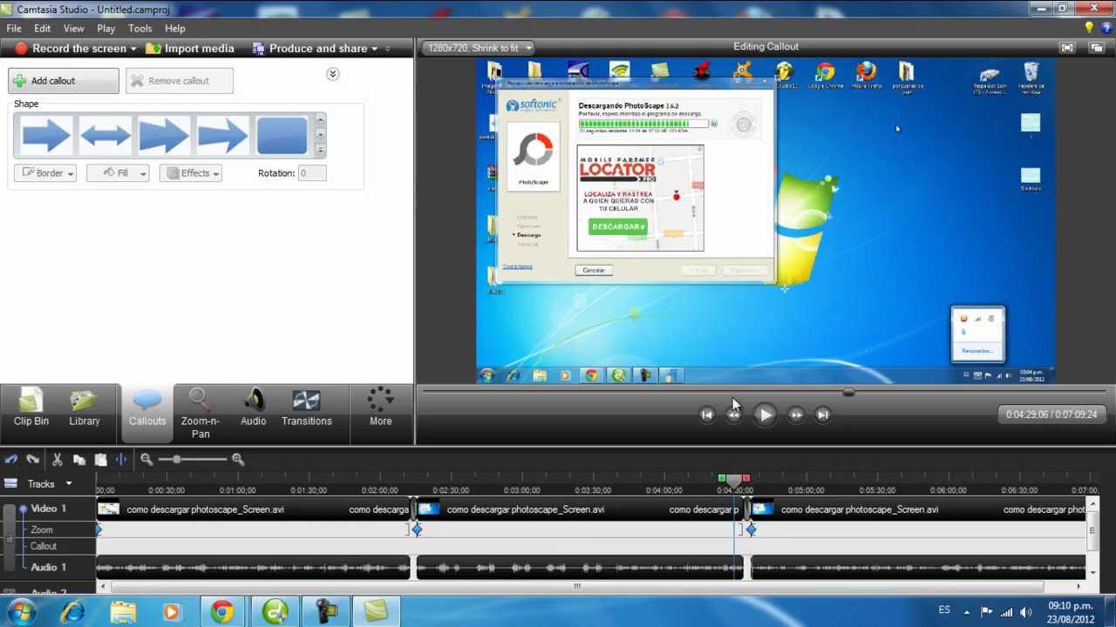Screen dimensions: 1116x627
Task: Select the blue rounded rectangle callout shape
Action: [282, 136]
